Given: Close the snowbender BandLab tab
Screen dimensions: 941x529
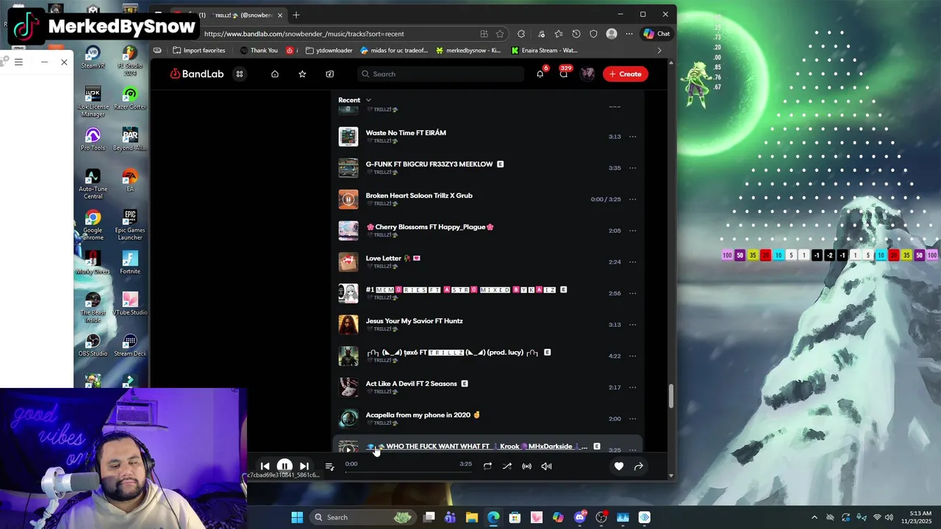Looking at the screenshot, I should [280, 15].
